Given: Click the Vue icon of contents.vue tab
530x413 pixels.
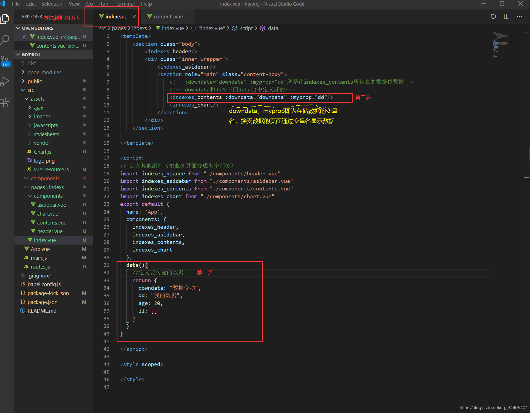Looking at the screenshot, I should pyautogui.click(x=150, y=16).
